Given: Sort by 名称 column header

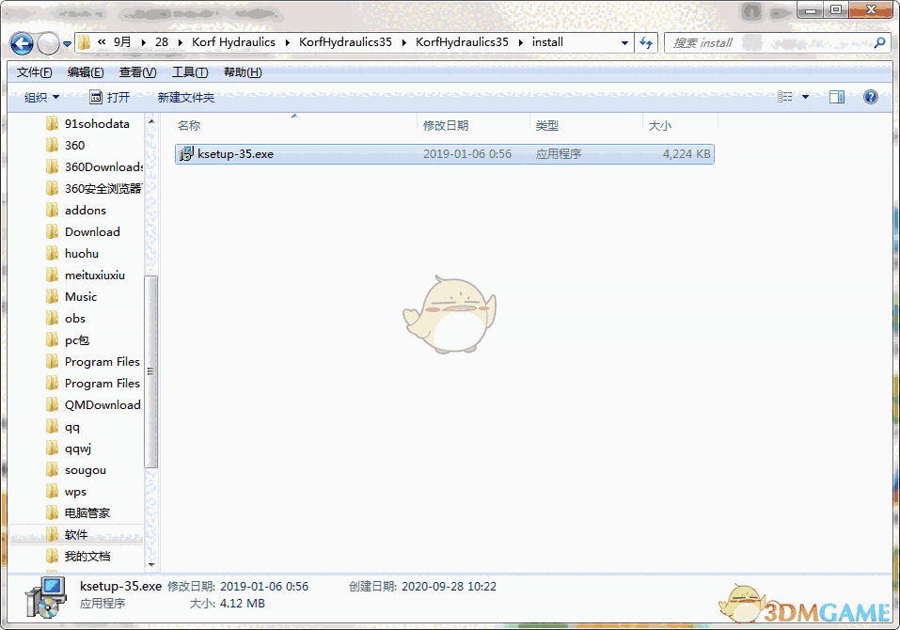Looking at the screenshot, I should (x=295, y=125).
